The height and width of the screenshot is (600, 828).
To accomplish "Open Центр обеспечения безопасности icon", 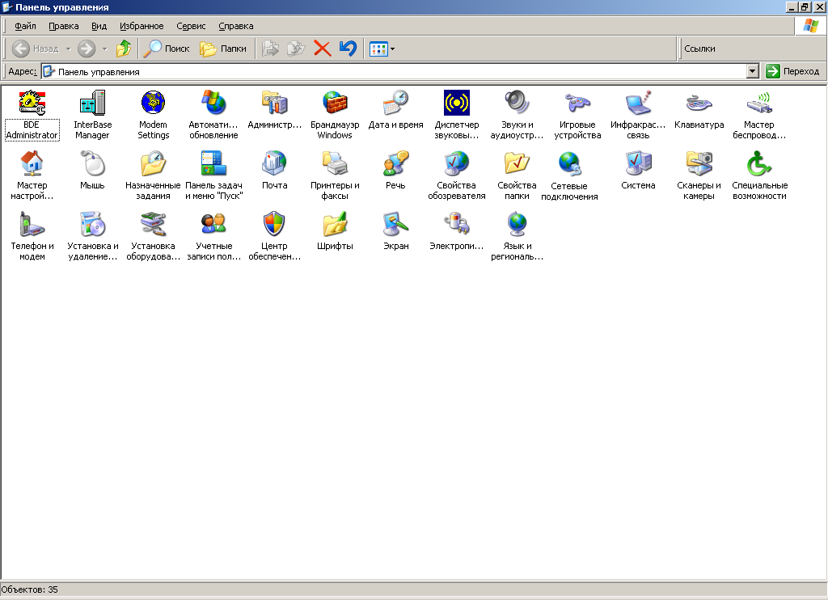I will coord(275,224).
